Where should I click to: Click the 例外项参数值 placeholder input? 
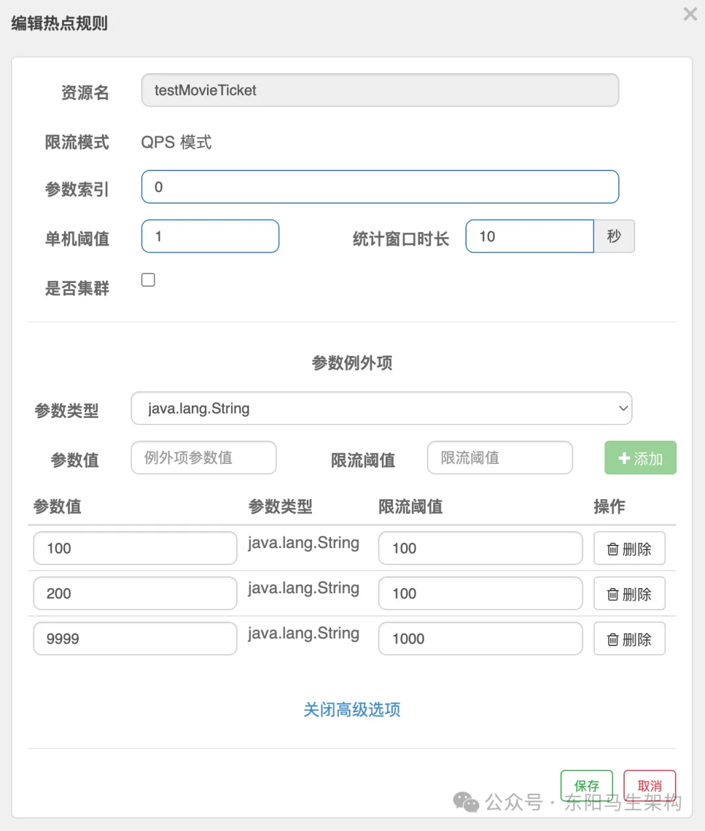[203, 458]
